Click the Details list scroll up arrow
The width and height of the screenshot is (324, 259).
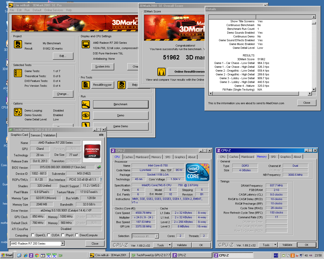pyautogui.click(x=314, y=17)
